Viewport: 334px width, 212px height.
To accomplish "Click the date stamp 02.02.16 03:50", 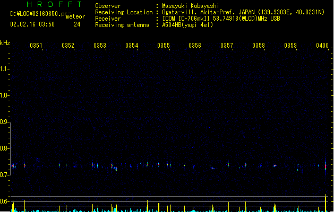I will coord(32,24).
